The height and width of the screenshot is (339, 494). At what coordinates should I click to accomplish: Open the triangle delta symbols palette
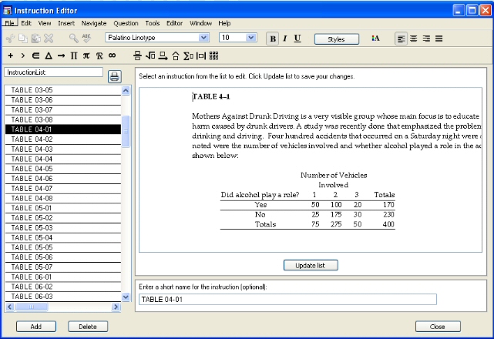click(49, 55)
